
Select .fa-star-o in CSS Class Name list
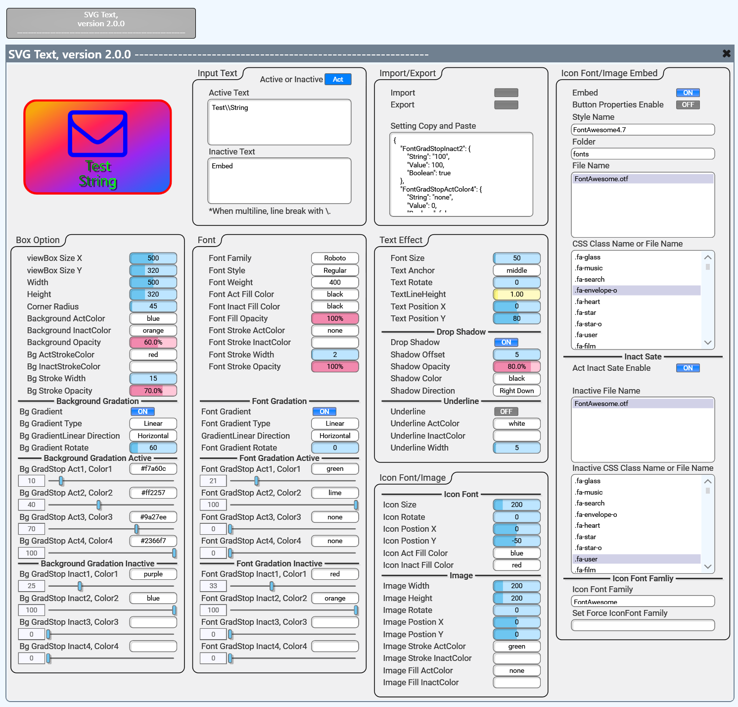(637, 324)
